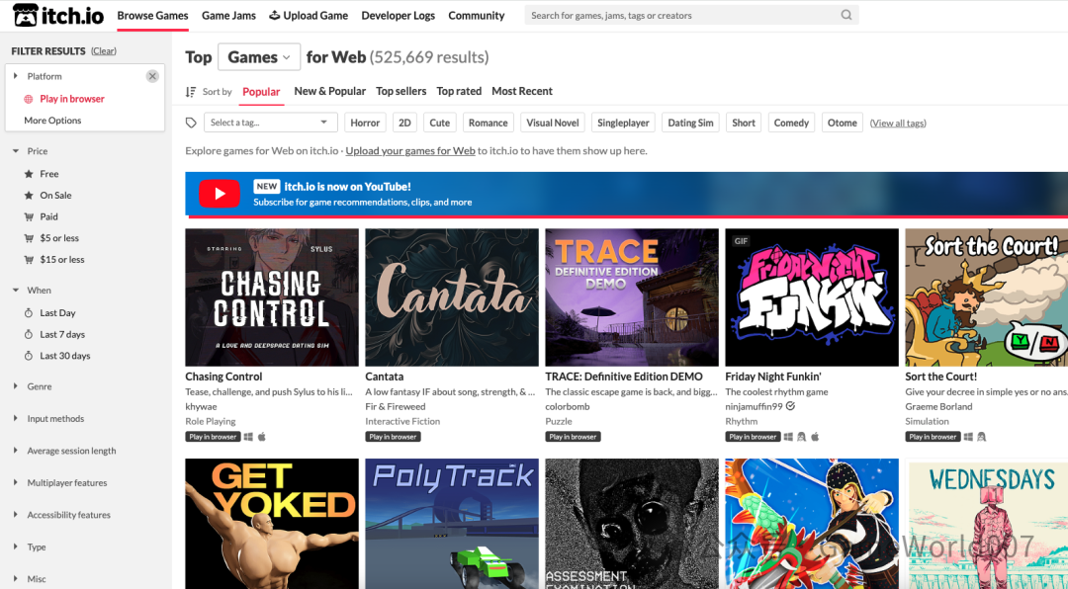The image size is (1068, 589).
Task: Click the cart icon next to Paid
Action: click(x=29, y=216)
